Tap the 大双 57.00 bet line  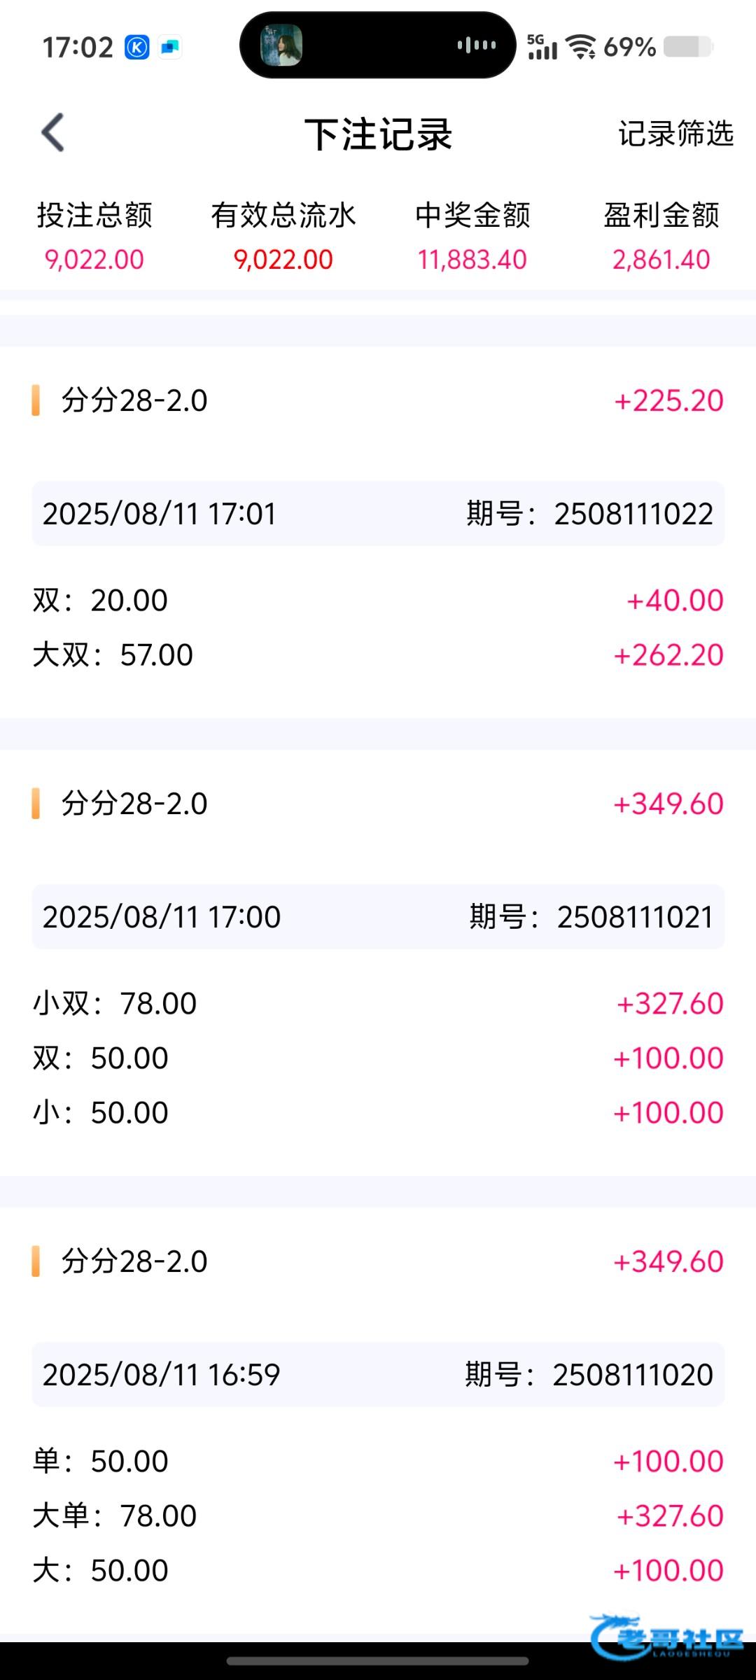click(x=378, y=655)
